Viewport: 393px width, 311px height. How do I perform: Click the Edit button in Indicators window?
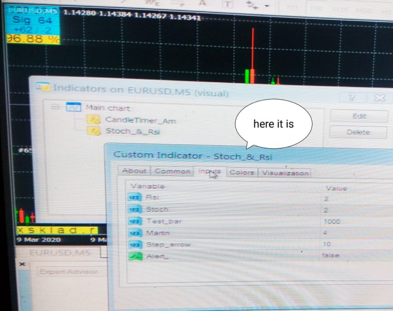(359, 116)
